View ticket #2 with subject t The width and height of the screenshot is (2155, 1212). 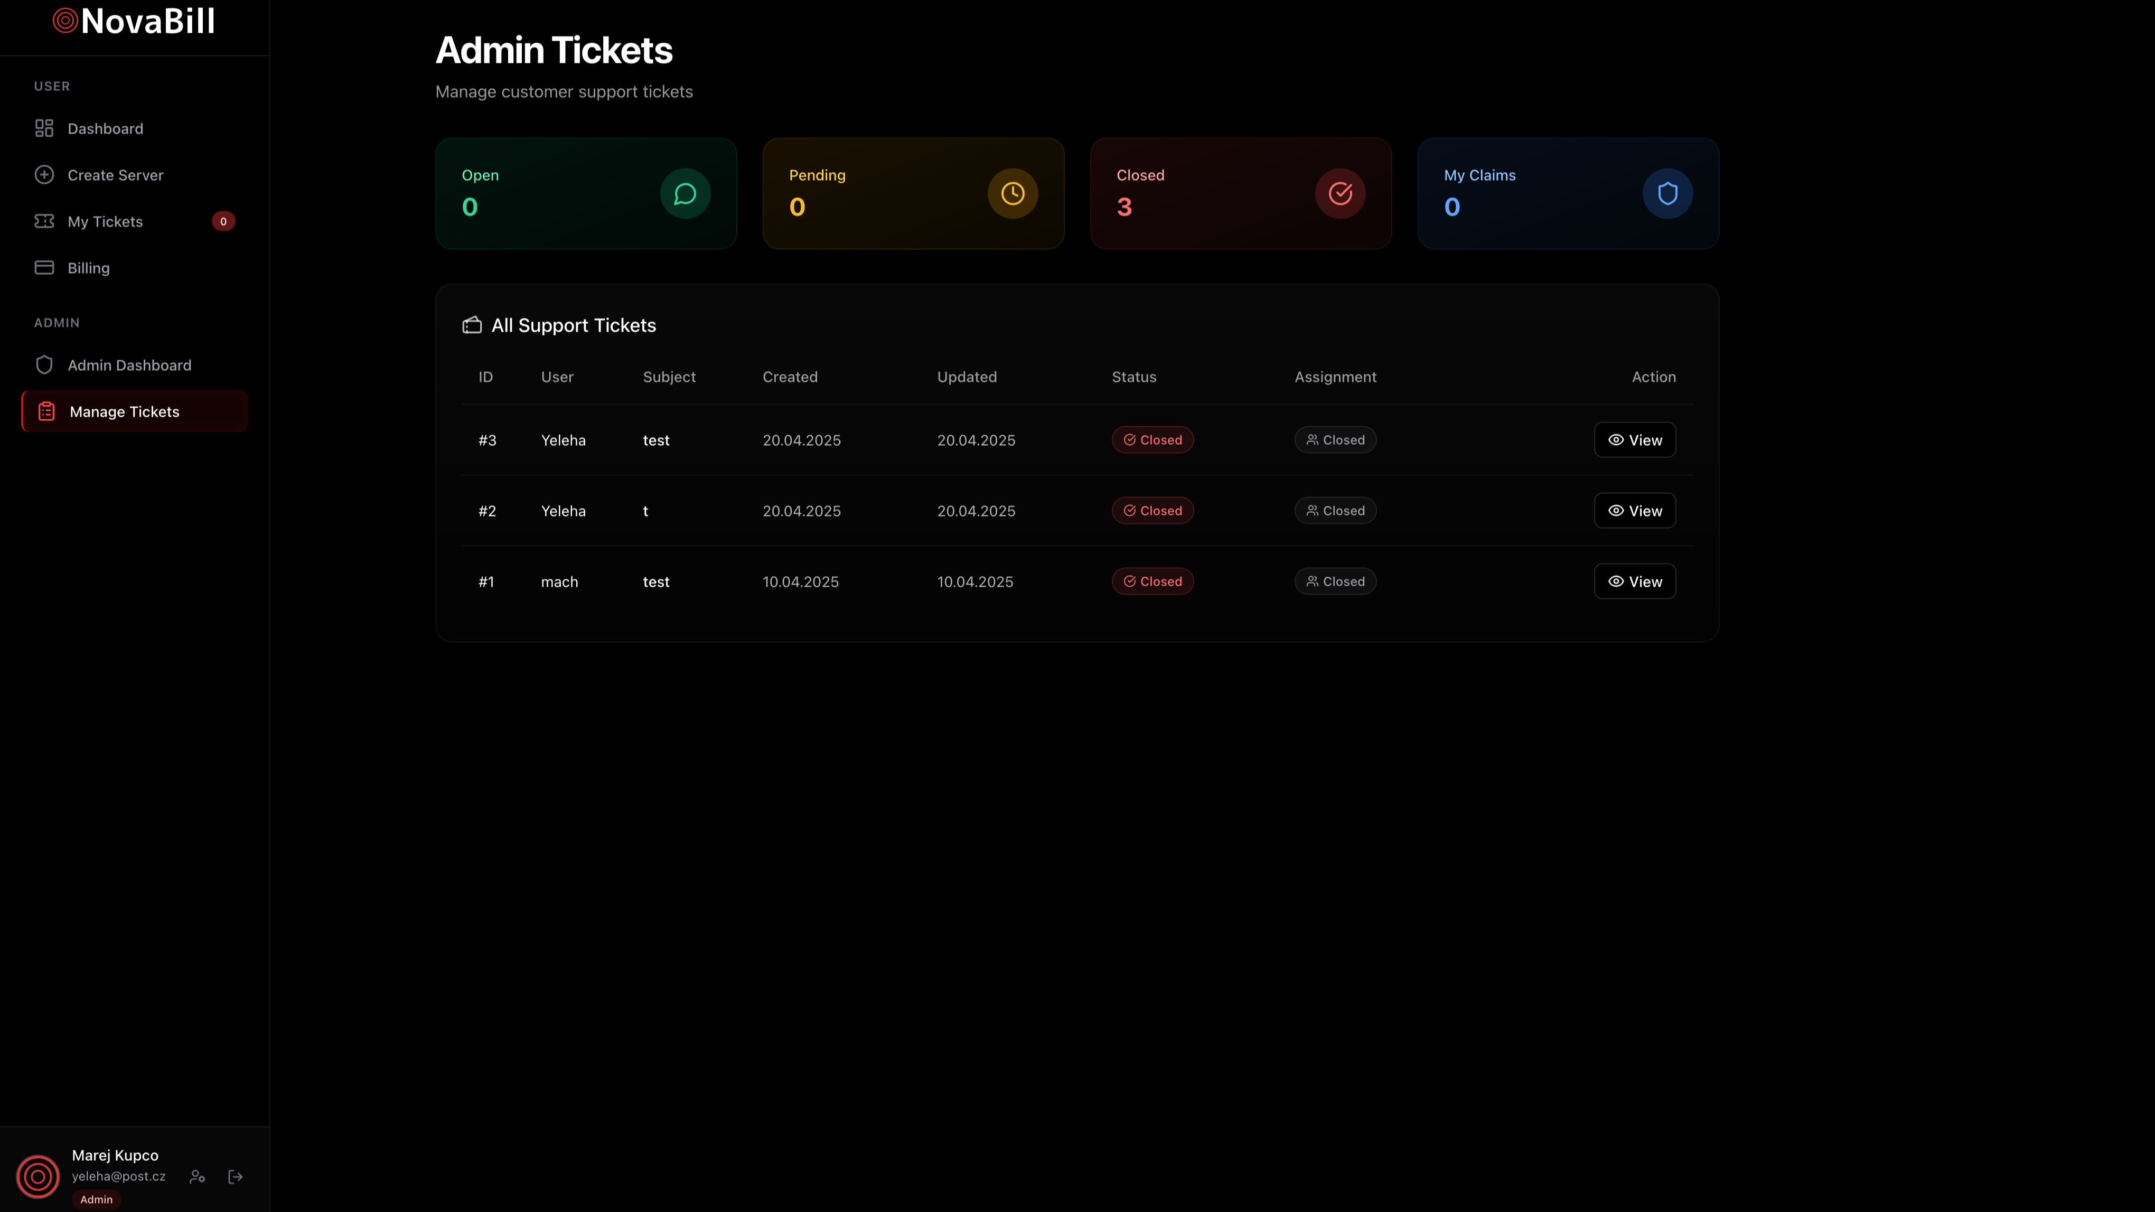point(1635,511)
